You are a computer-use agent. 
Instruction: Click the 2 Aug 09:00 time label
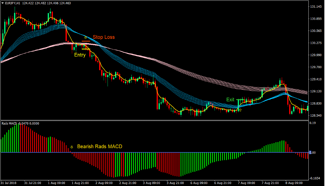click(x=104, y=183)
